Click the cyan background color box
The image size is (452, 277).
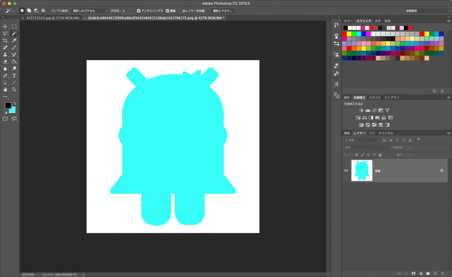[13, 111]
